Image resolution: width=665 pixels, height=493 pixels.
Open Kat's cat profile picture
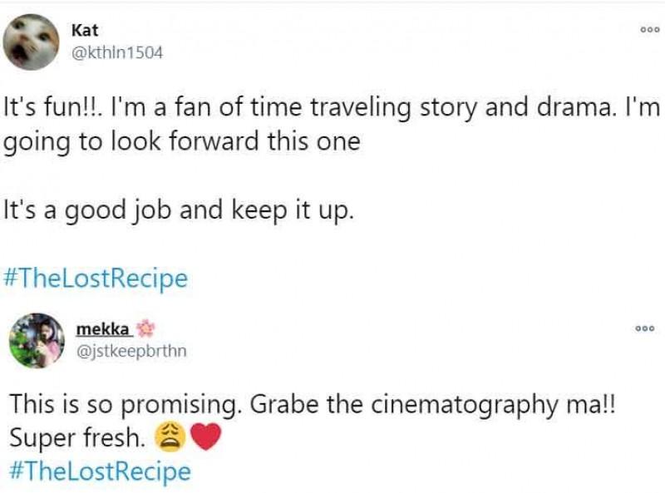(x=31, y=42)
